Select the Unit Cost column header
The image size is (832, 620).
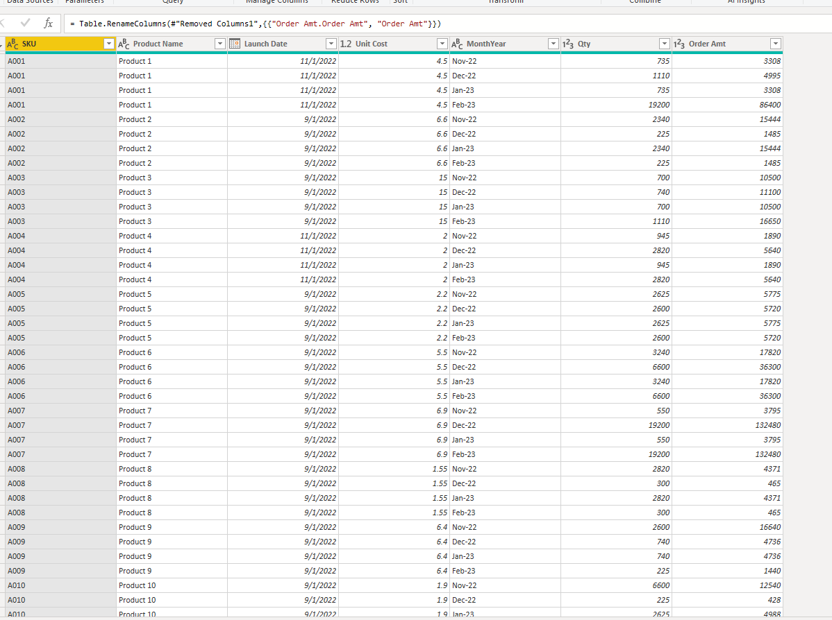pos(394,44)
